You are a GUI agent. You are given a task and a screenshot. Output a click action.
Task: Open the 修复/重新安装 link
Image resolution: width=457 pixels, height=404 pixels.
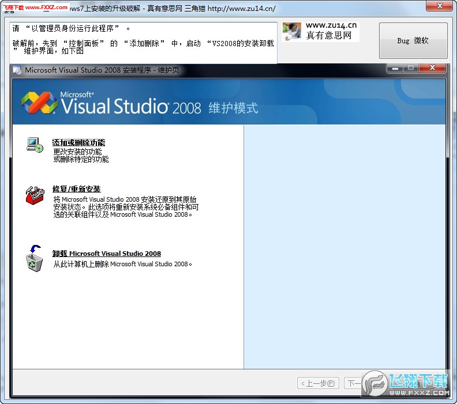76,189
